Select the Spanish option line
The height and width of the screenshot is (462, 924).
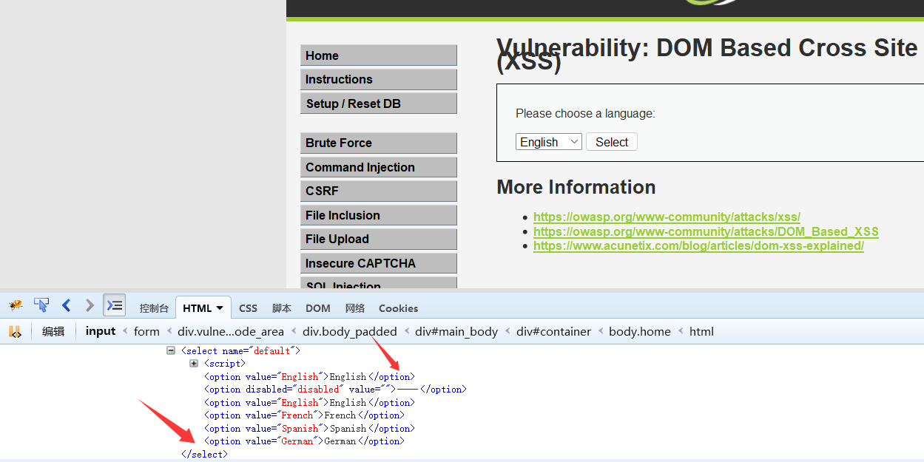pyautogui.click(x=309, y=429)
